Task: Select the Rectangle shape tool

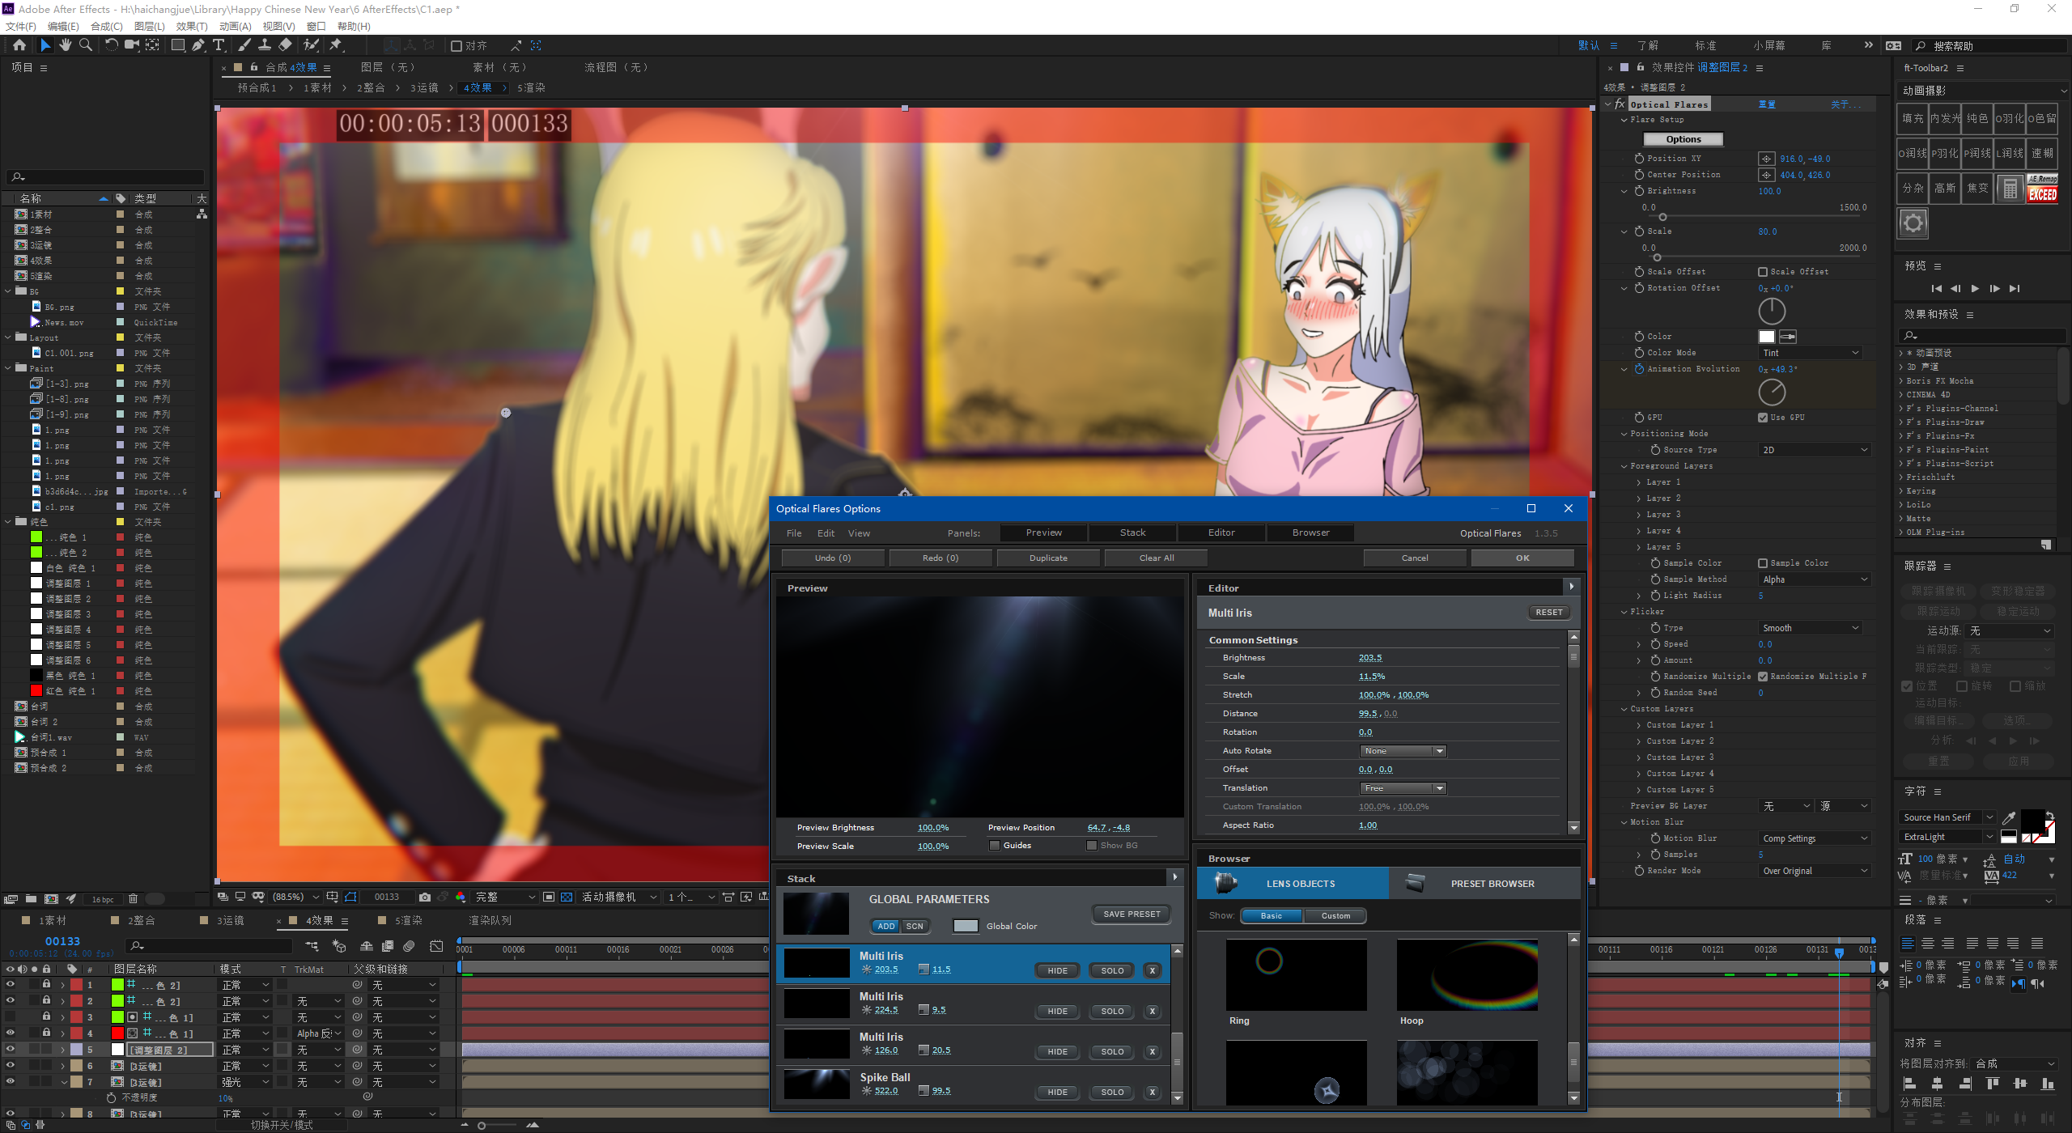Action: coord(177,45)
